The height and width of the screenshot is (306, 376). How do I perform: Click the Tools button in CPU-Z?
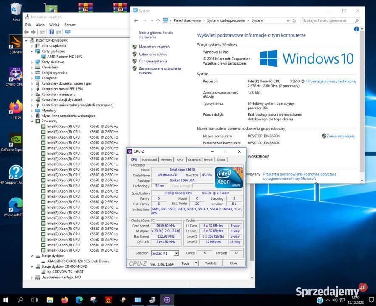[x=185, y=263]
